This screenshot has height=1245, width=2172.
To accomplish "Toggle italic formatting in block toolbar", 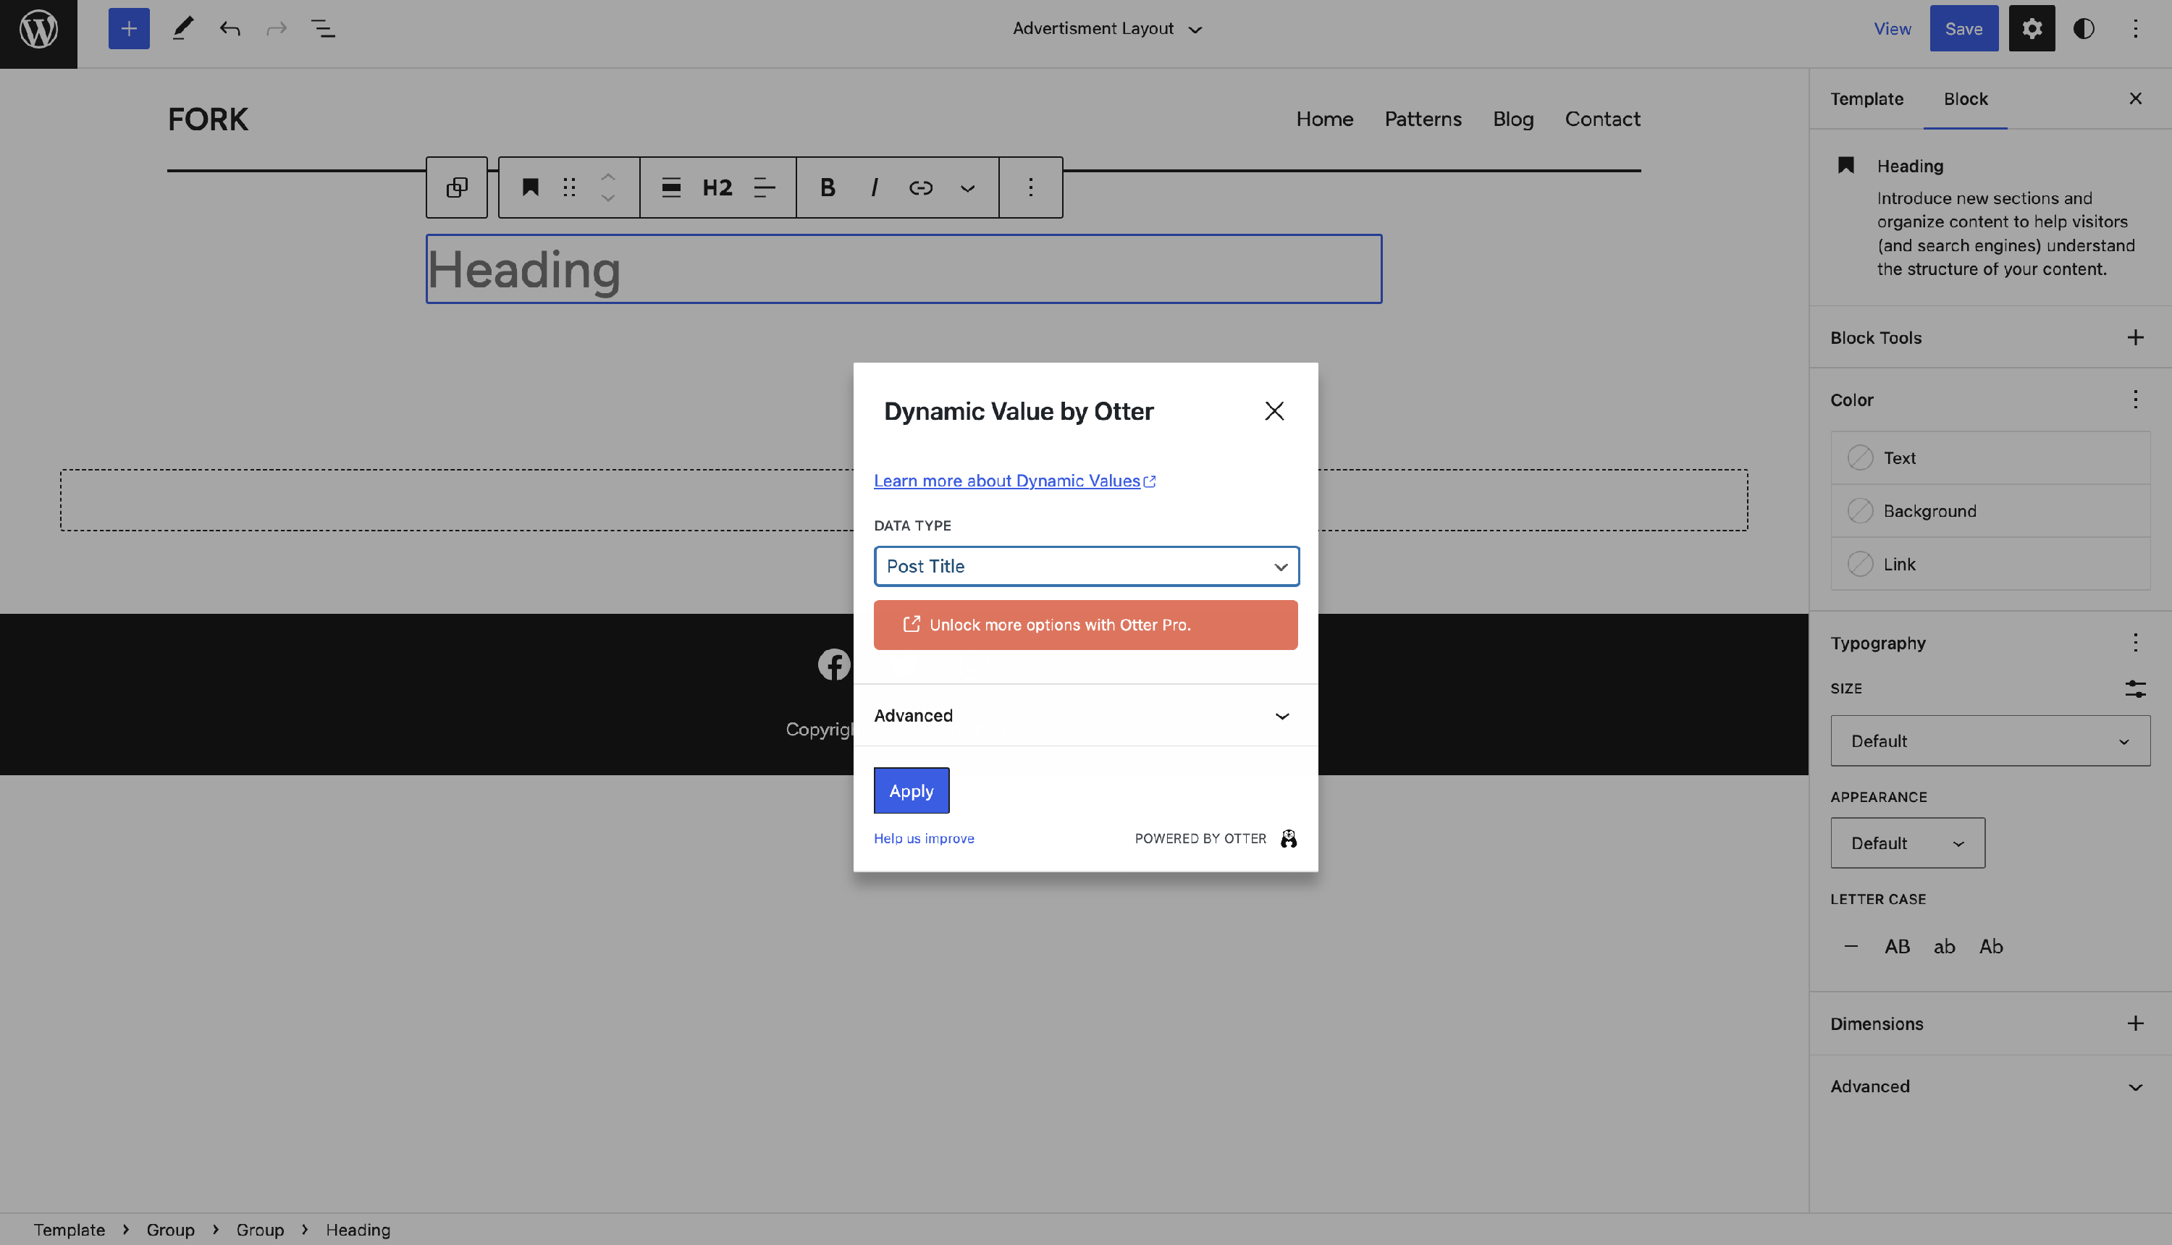I will pos(874,187).
